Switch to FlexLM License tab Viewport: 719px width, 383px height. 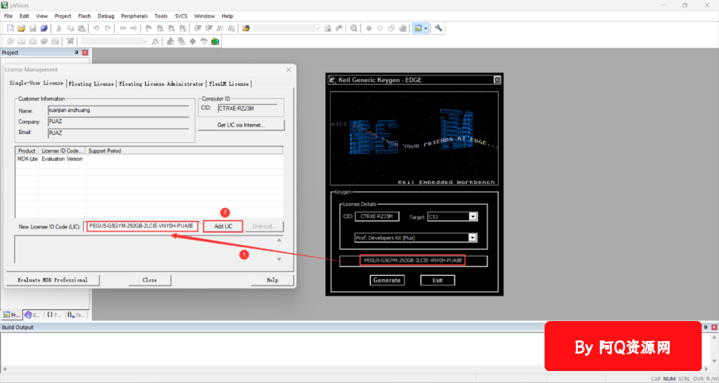point(229,84)
